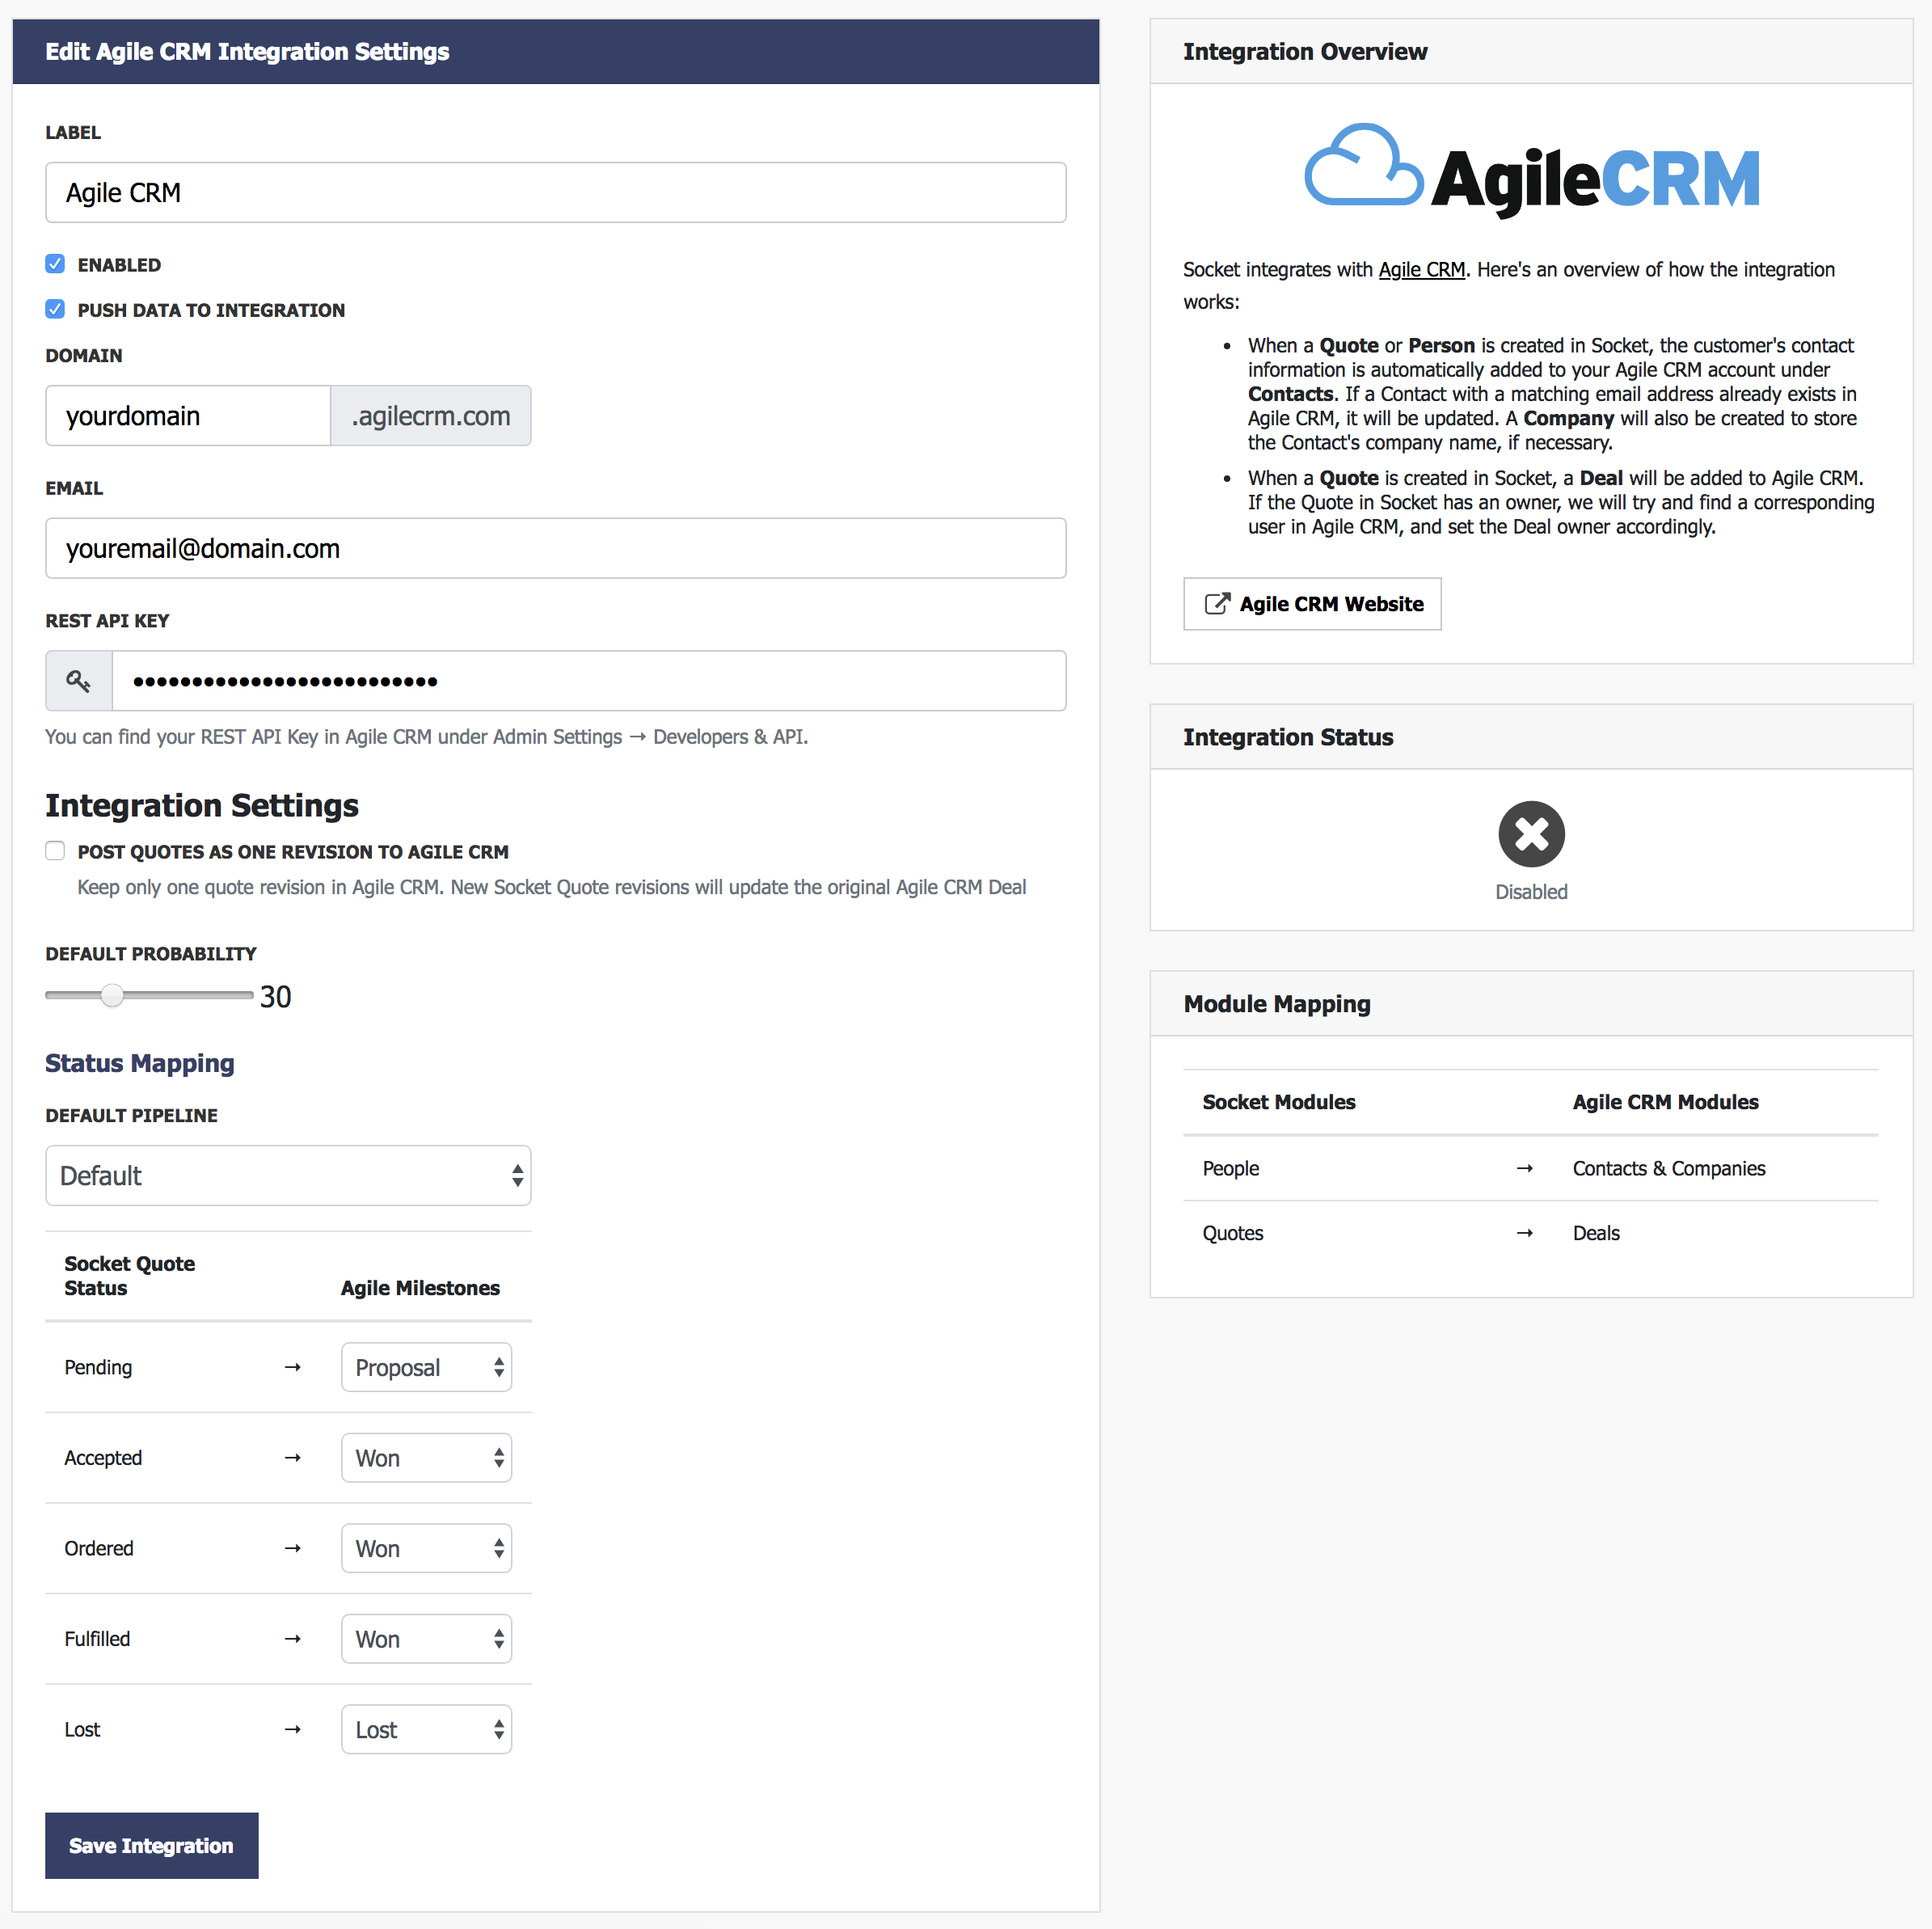Click the probability value 30
Viewport: 1932px width, 1929px height.
coord(276,996)
